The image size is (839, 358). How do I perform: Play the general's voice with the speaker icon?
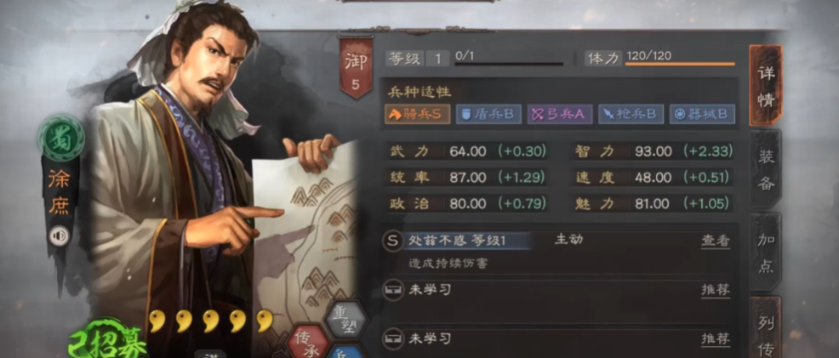[59, 236]
